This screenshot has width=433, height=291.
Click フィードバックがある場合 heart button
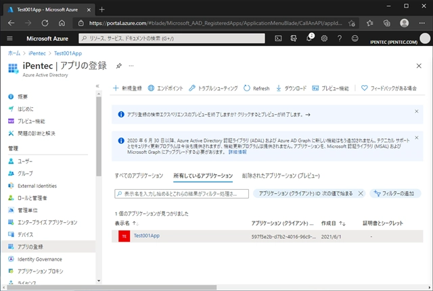[389, 88]
